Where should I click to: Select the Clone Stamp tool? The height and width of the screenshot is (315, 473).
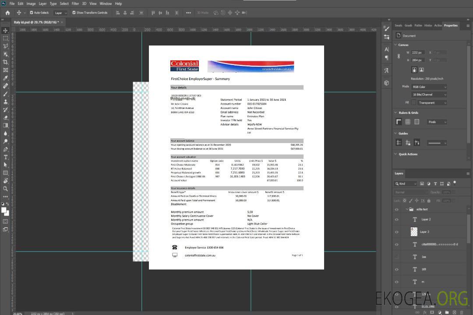pyautogui.click(x=5, y=102)
